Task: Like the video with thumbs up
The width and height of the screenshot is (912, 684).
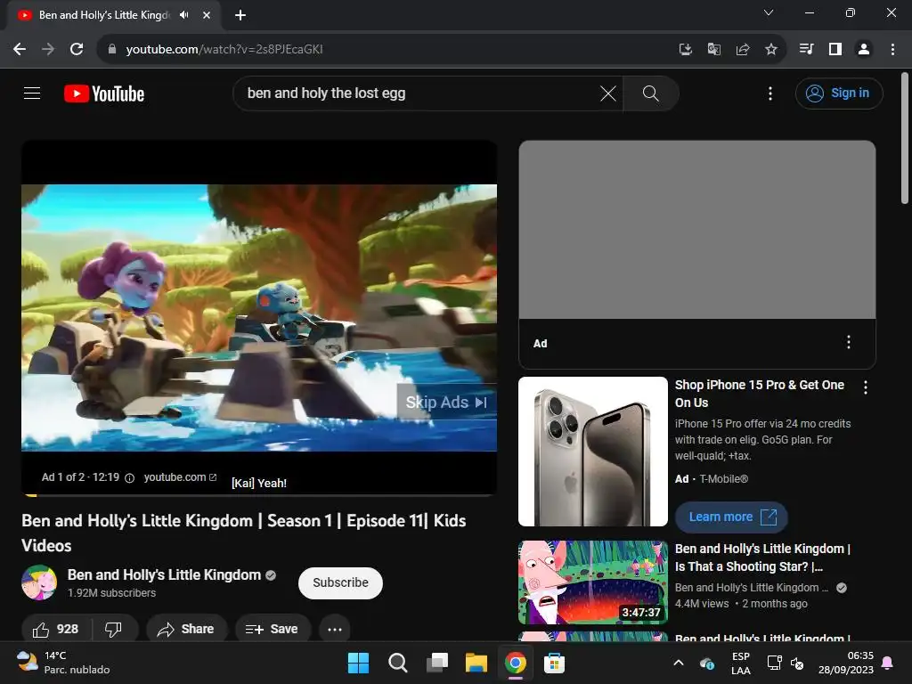Action: (56, 629)
